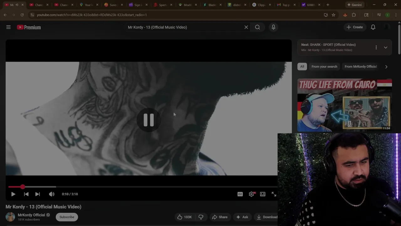Clear the YouTube search box text

tap(246, 27)
